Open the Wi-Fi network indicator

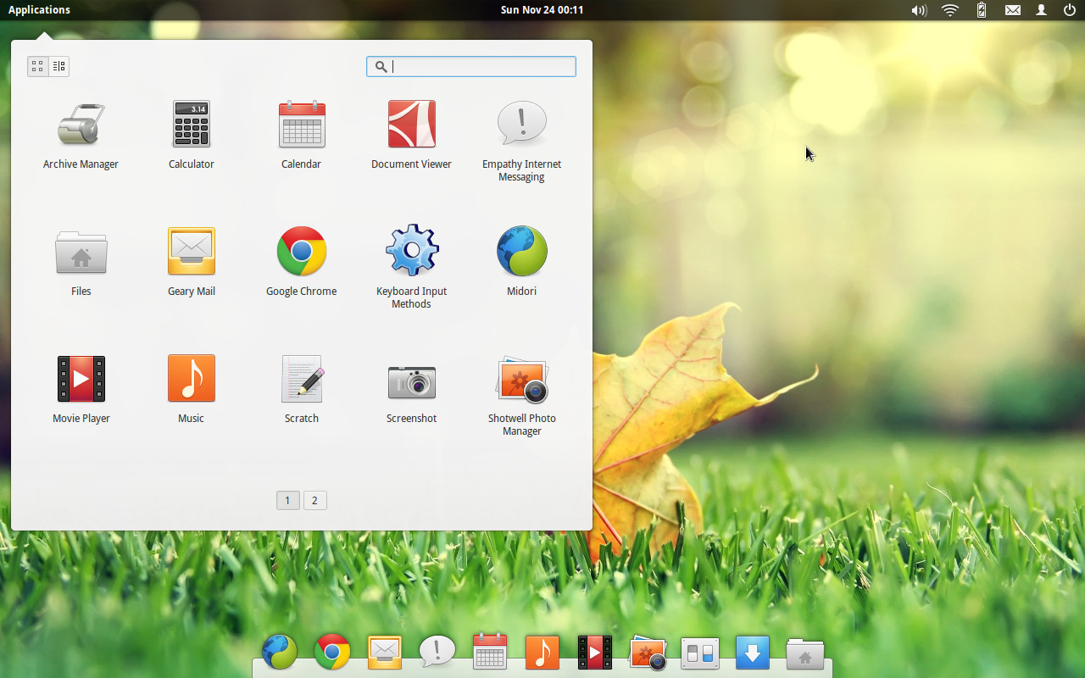point(950,10)
